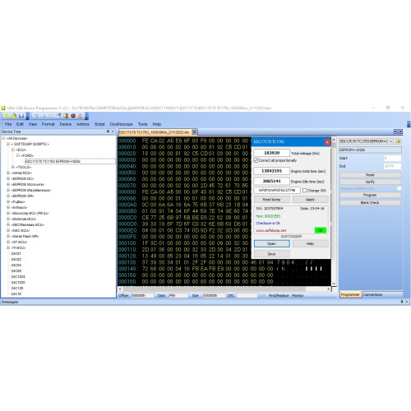Open the Device menu
Screen dimensions: 411x411
click(x=66, y=124)
